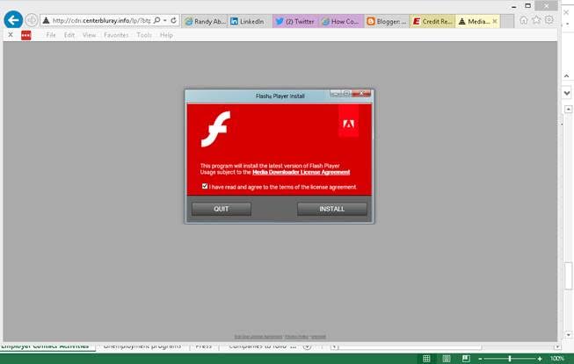The height and width of the screenshot is (364, 574).
Task: Uncheck the license agreement checkbox
Action: (205, 186)
